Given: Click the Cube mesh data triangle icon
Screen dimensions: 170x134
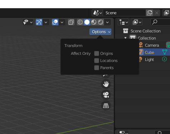Looking at the screenshot, I should (x=165, y=52).
